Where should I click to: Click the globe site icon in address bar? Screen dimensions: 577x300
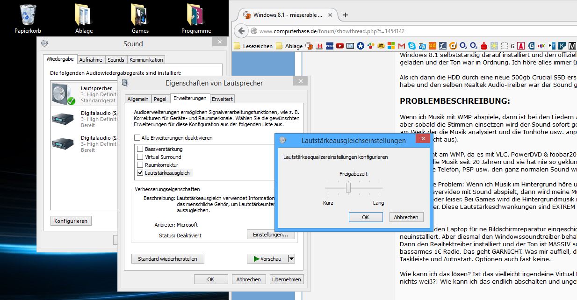pyautogui.click(x=254, y=31)
